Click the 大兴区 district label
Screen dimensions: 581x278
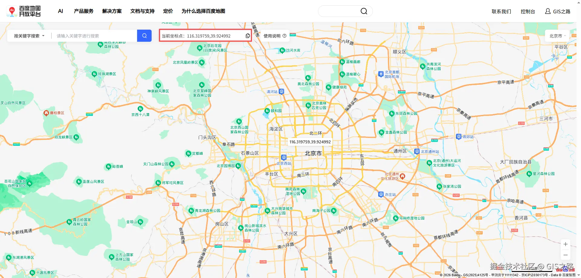pyautogui.click(x=291, y=234)
